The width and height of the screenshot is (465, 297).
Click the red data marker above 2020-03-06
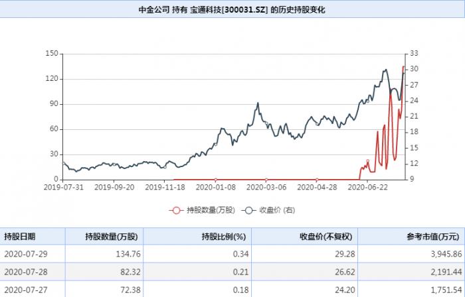coord(266,180)
